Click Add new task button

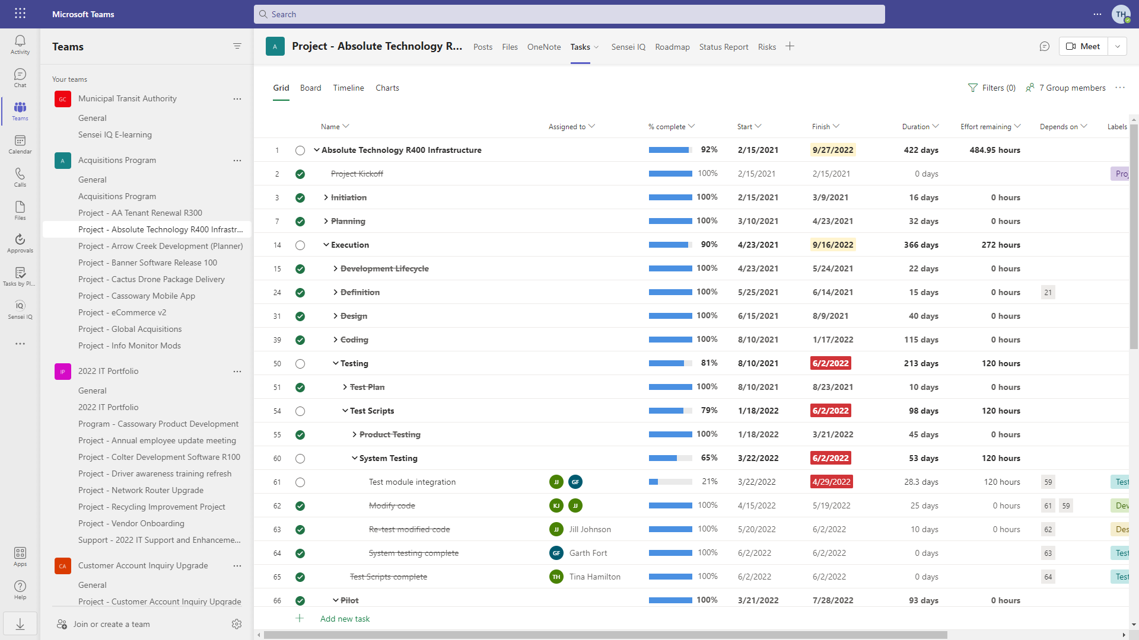coord(344,618)
